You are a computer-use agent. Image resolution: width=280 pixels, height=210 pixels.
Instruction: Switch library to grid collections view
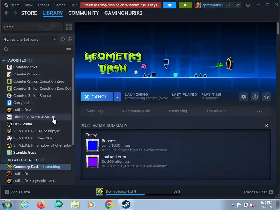[x=69, y=27]
